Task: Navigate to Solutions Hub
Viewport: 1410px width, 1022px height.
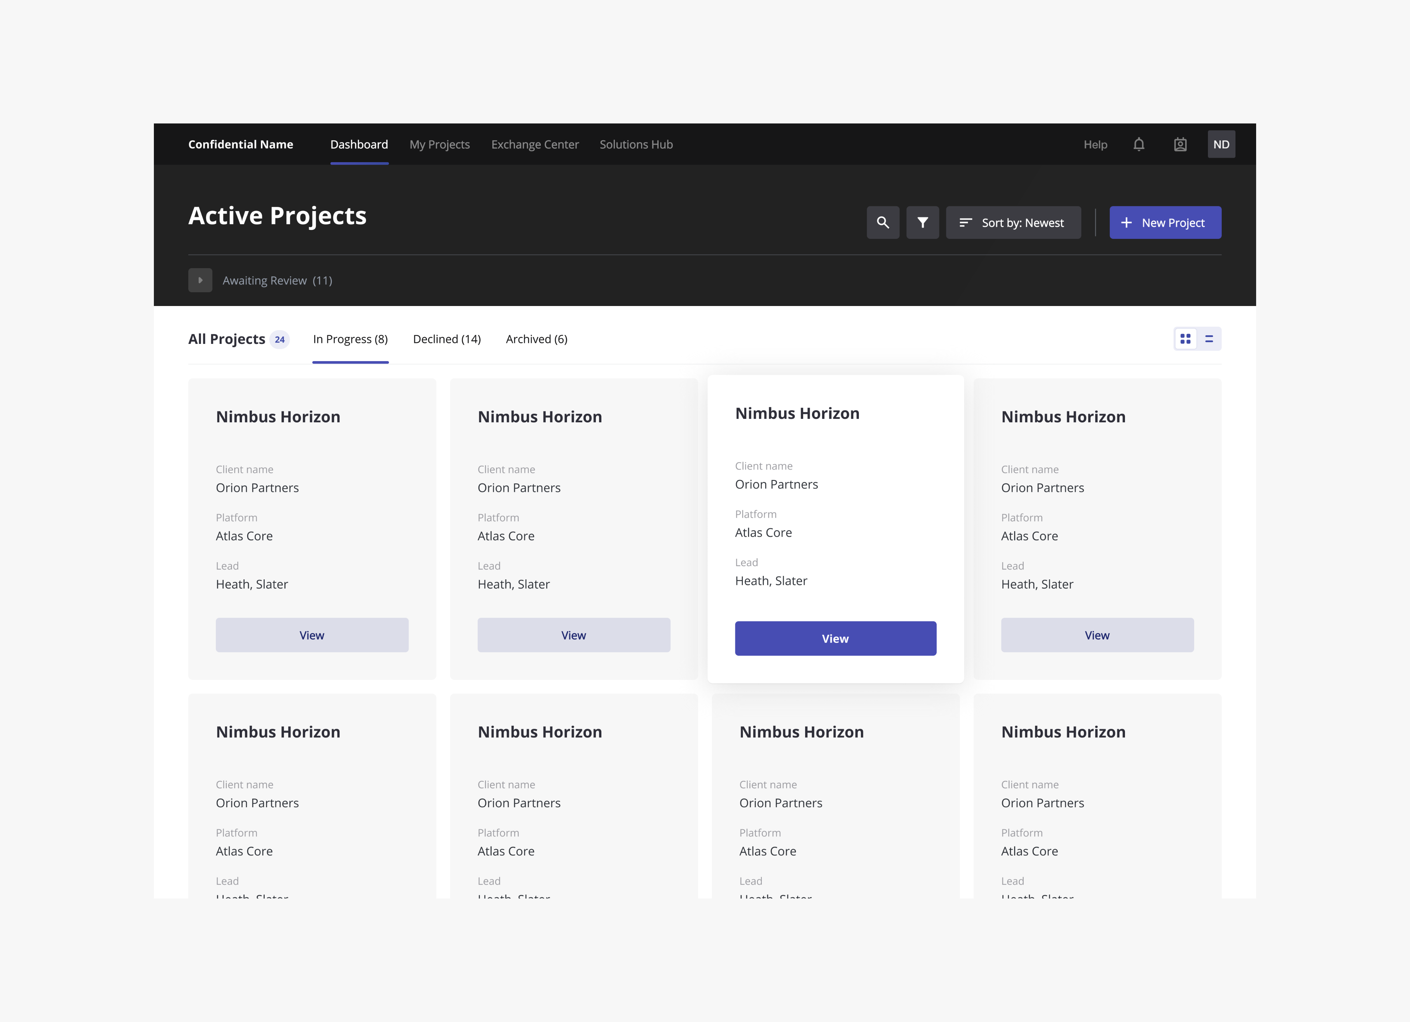Action: [x=636, y=144]
